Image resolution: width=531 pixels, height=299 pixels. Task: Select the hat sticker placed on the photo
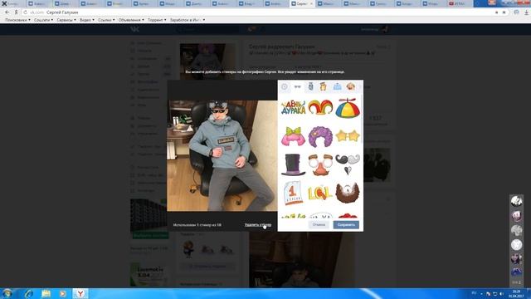217,105
